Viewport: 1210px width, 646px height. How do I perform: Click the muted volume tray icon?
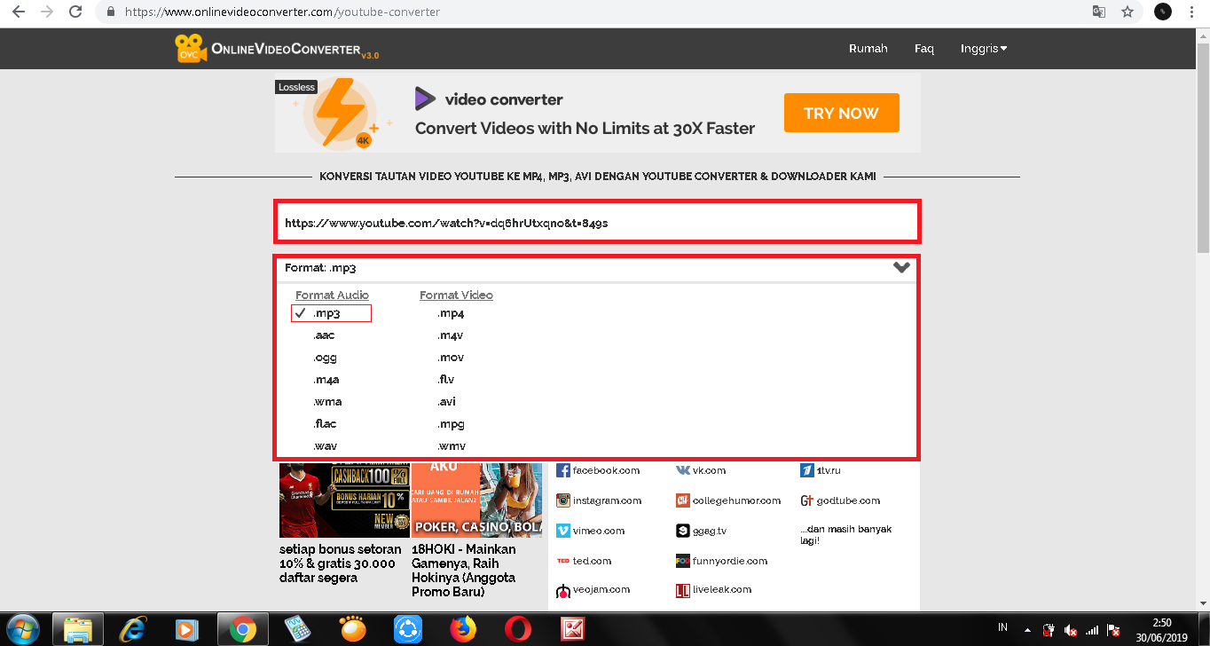pyautogui.click(x=1070, y=630)
